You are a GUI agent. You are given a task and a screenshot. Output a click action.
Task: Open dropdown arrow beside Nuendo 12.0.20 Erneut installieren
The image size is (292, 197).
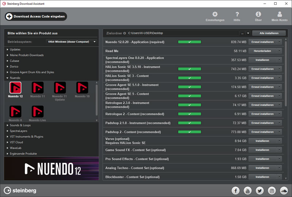point(279,42)
